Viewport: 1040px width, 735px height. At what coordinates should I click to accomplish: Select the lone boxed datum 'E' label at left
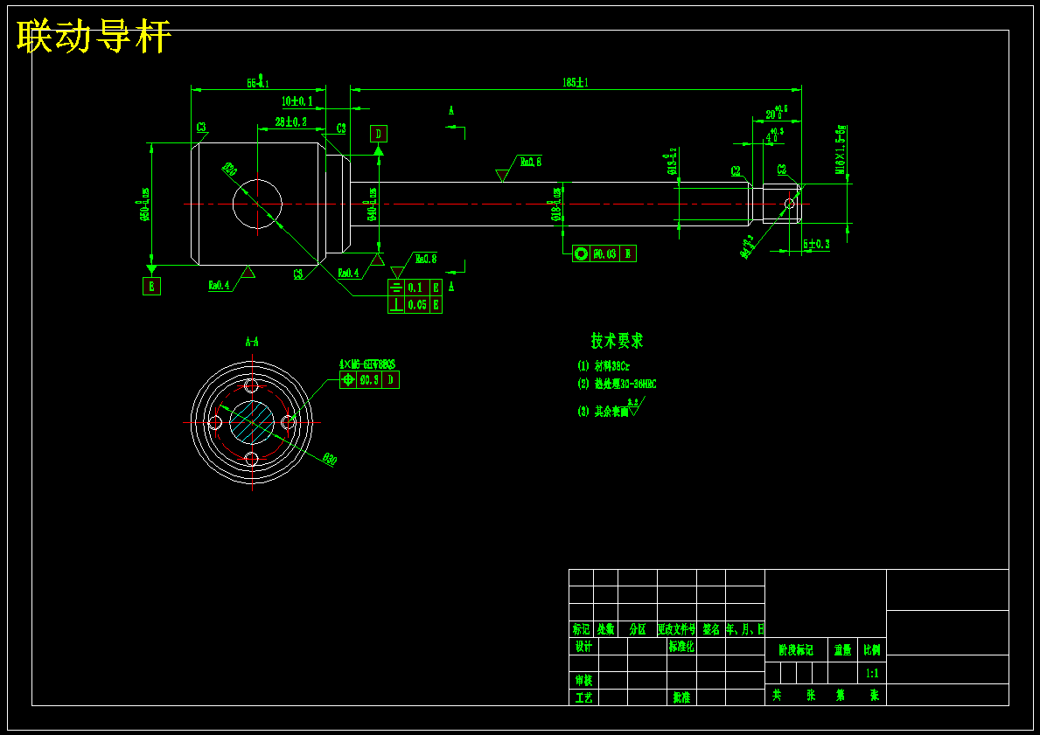click(152, 287)
